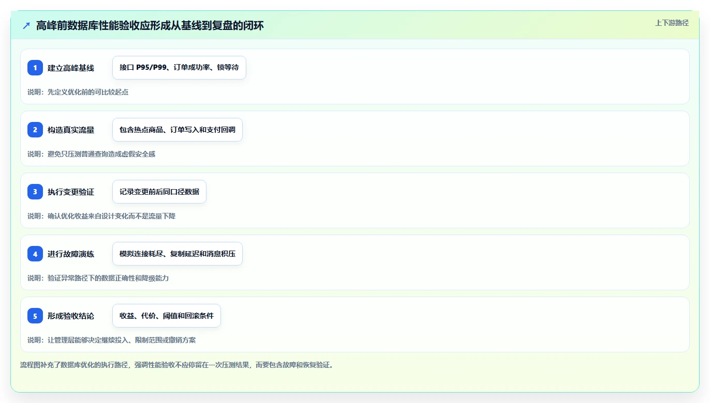Viewport: 710px width, 403px height.
Task: Click the 模拟连接耗尽、复制延迟和消息积压 chip
Action: (177, 254)
